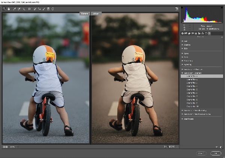Open the Presets panel tab
The width and height of the screenshot is (225, 158).
209,33
